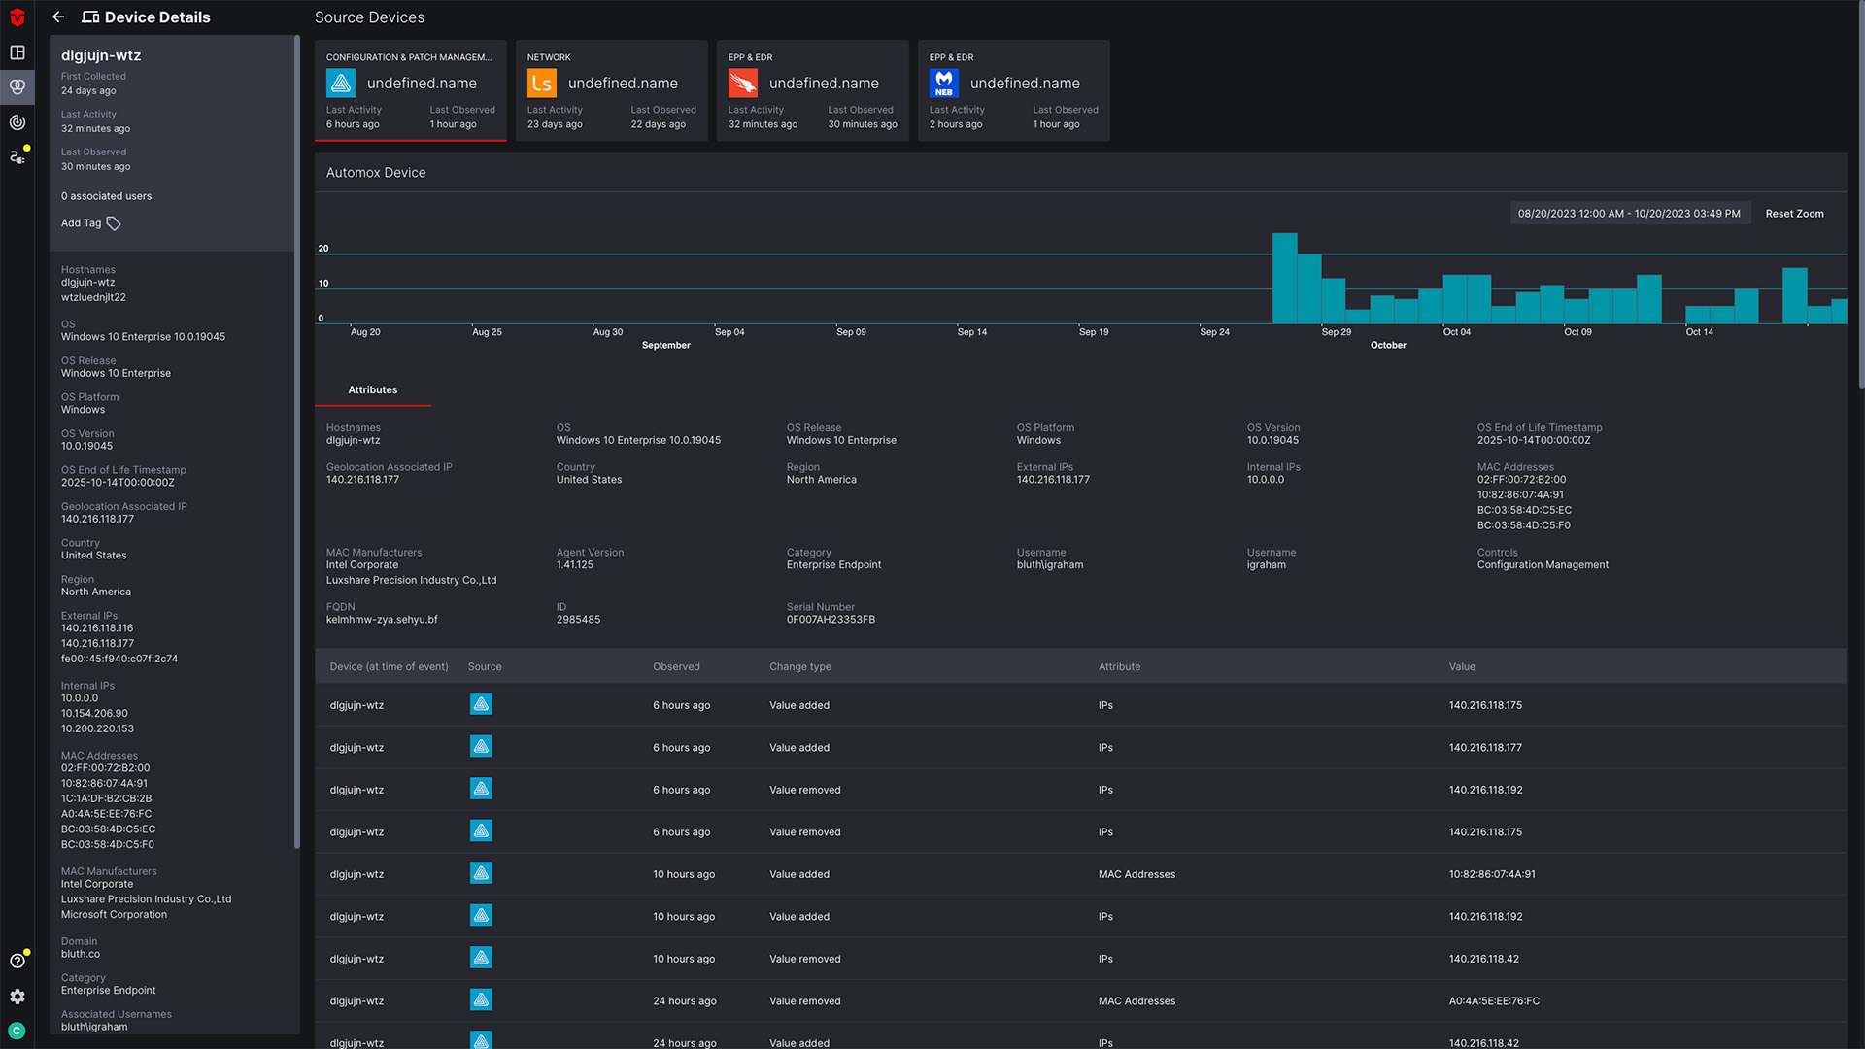Viewport: 1865px width, 1049px height.
Task: Select the CrowdStrike EPP & EDR card
Action: point(812,90)
